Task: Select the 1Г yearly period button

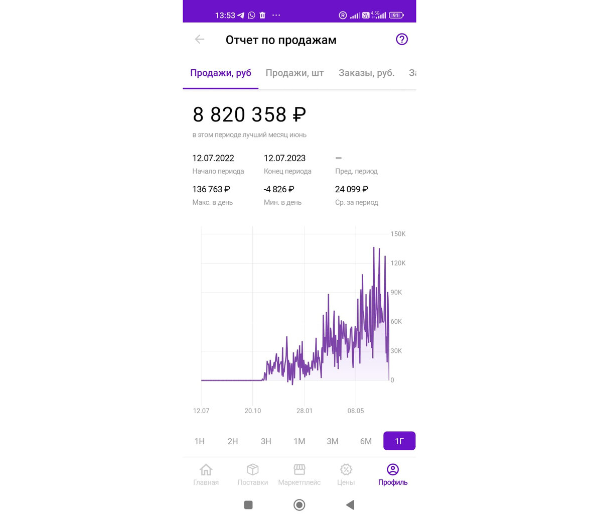Action: pos(399,441)
